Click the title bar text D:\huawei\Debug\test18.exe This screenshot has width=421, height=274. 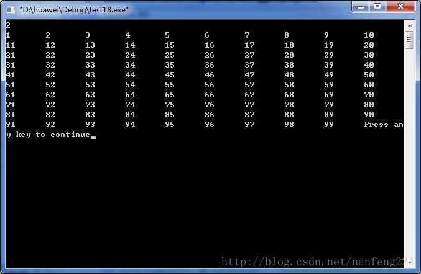74,10
